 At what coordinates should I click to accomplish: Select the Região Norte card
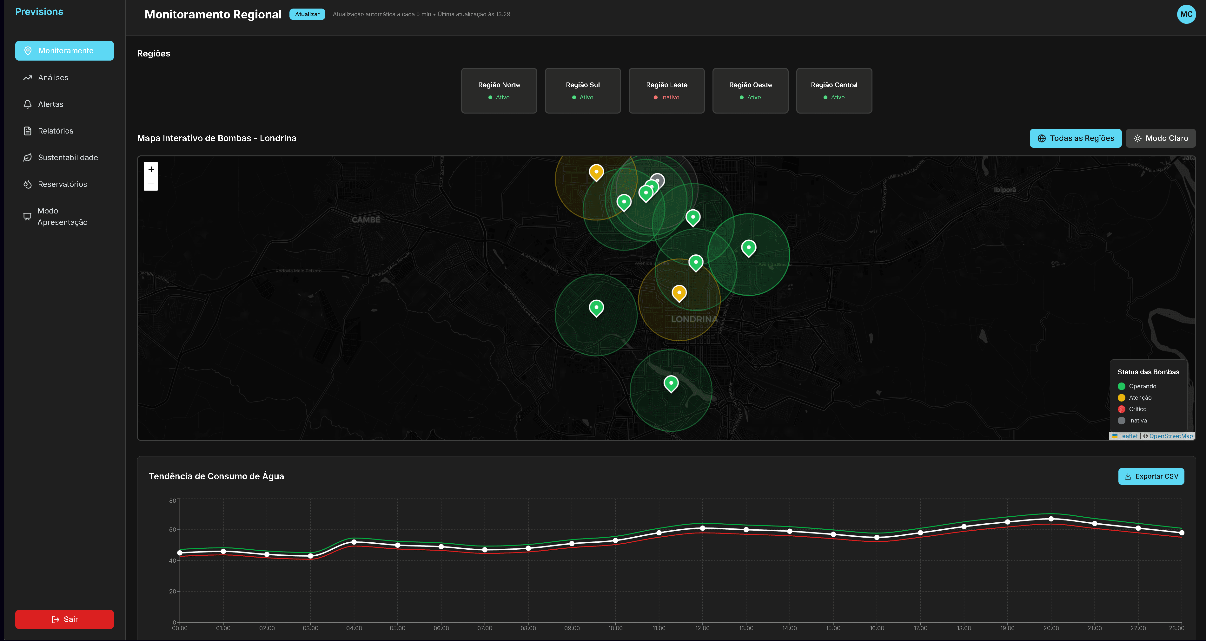tap(499, 91)
